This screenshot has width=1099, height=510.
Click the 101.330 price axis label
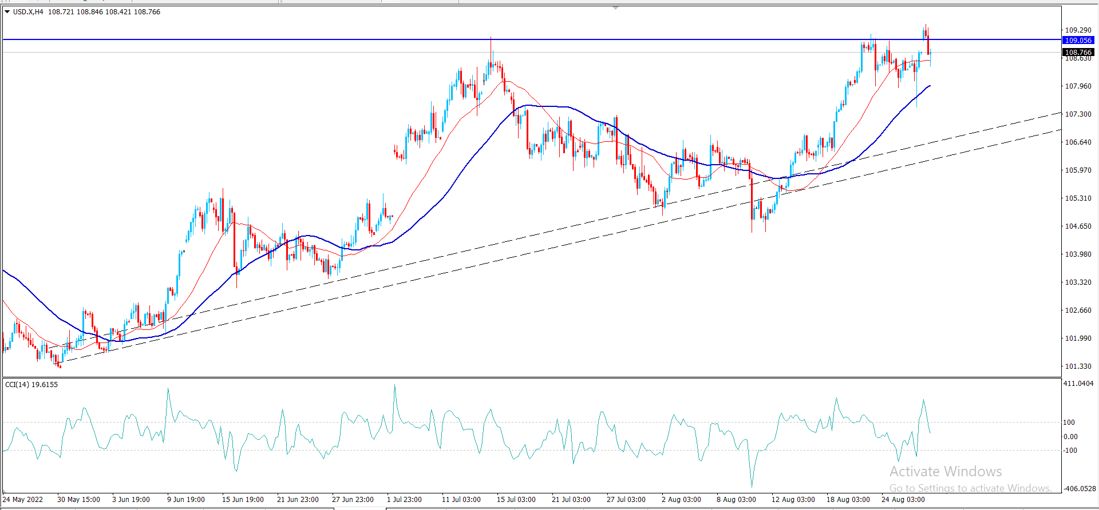[x=1077, y=366]
